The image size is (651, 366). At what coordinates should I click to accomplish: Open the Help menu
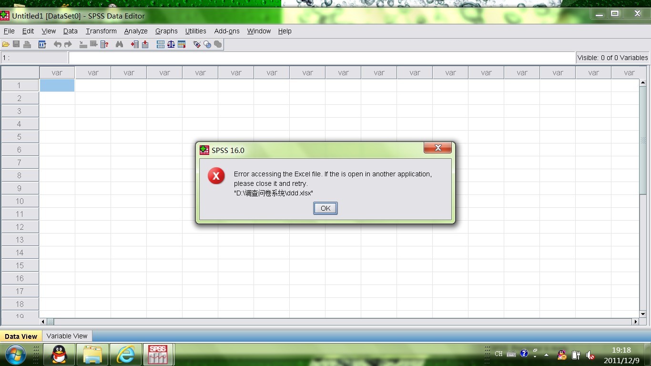[285, 31]
